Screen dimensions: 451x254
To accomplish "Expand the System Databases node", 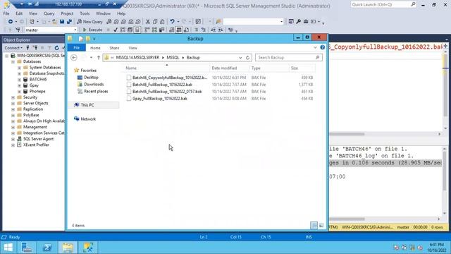I will click(19, 68).
